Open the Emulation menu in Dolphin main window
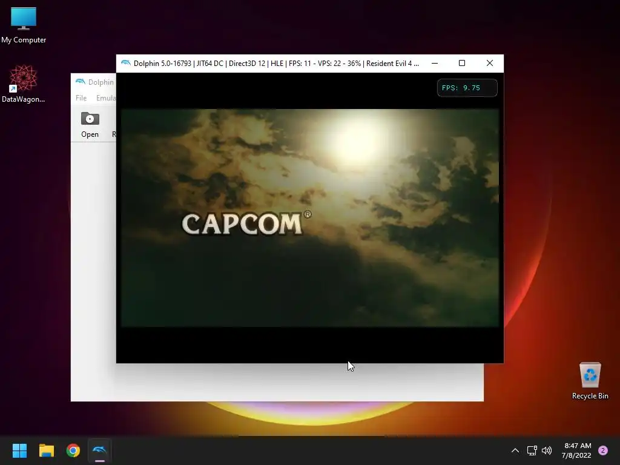620x465 pixels. [105, 97]
